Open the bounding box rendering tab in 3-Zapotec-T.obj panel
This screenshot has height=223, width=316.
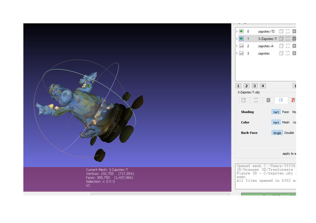pyautogui.click(x=244, y=100)
